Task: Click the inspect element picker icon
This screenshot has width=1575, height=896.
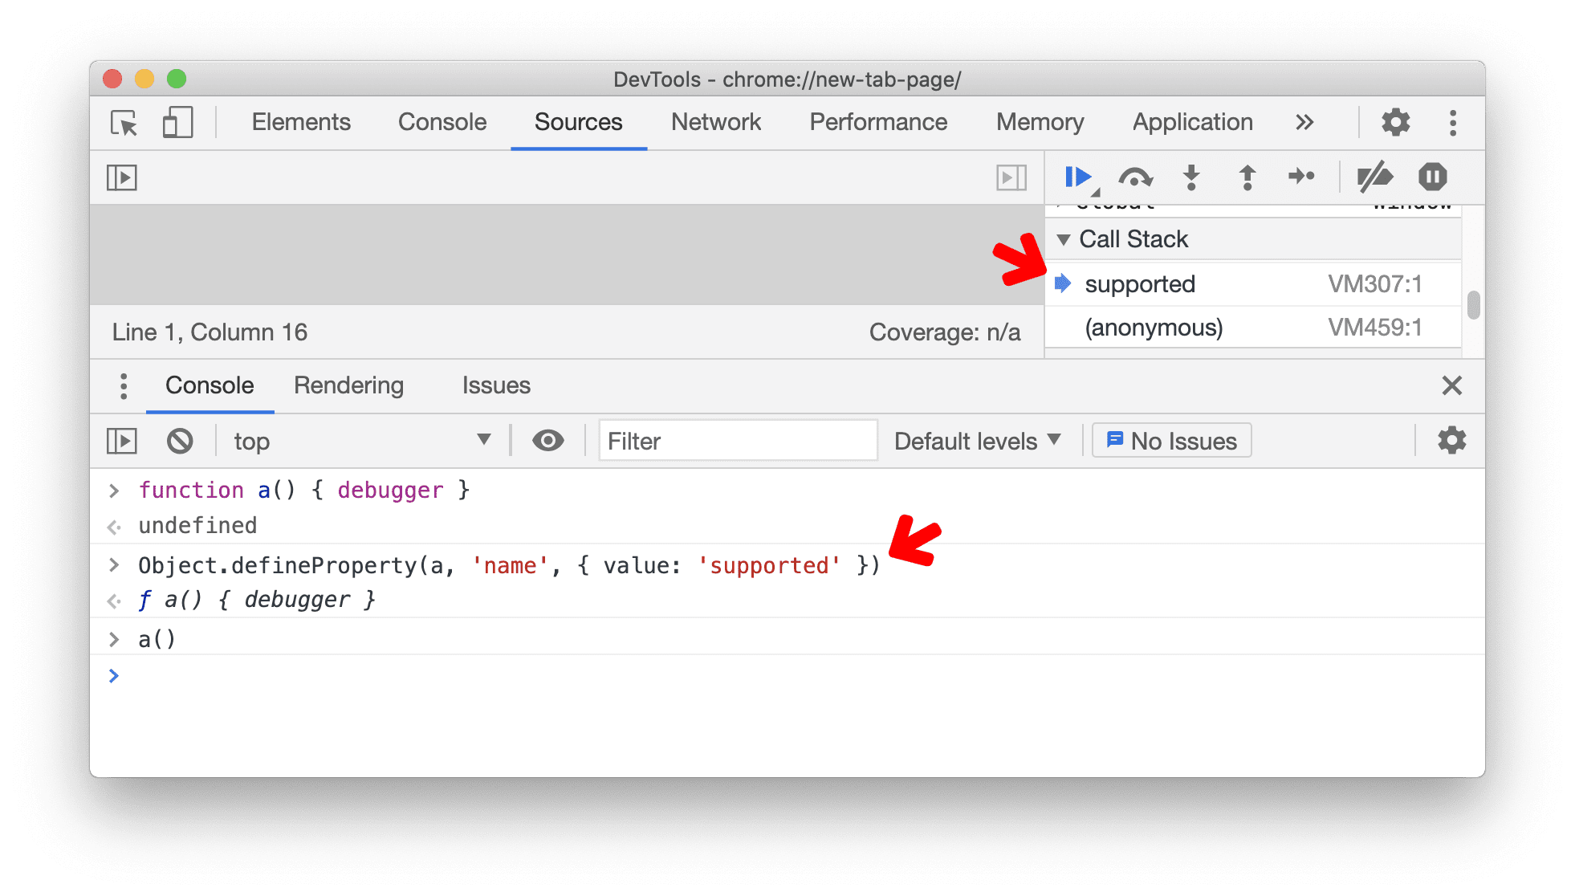Action: point(125,122)
